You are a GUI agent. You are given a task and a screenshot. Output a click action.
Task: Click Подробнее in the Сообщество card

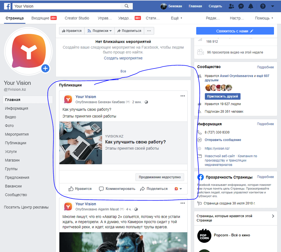265,67
